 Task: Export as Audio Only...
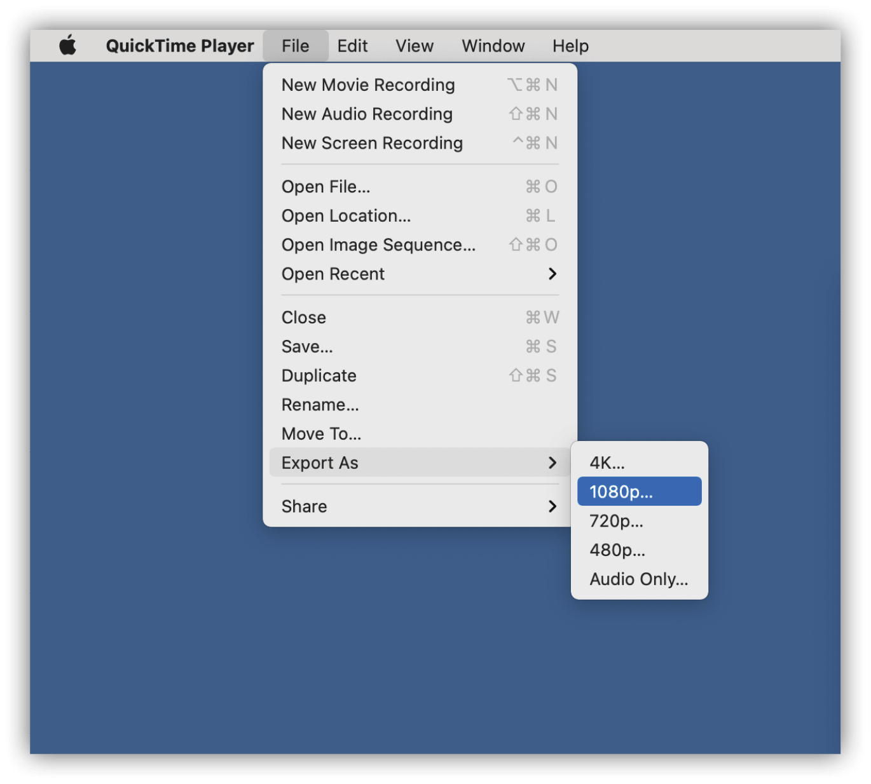639,579
